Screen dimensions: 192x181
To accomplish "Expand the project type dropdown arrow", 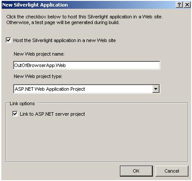I will pos(156,89).
